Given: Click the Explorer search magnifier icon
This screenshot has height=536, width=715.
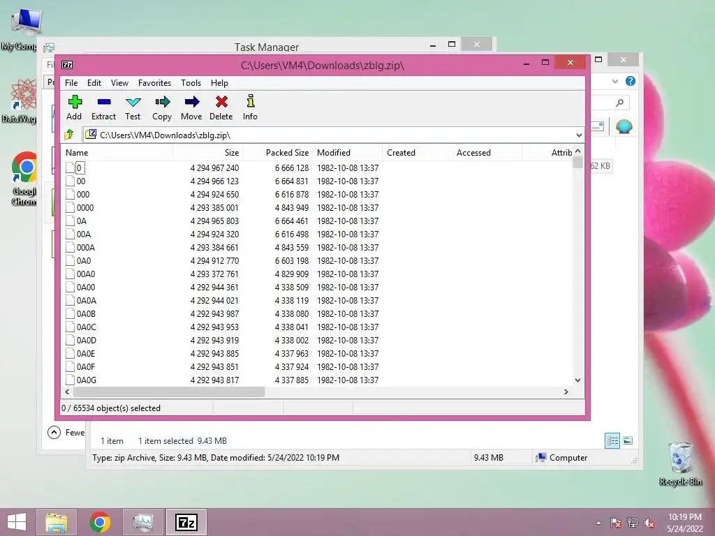Looking at the screenshot, I should tap(619, 103).
